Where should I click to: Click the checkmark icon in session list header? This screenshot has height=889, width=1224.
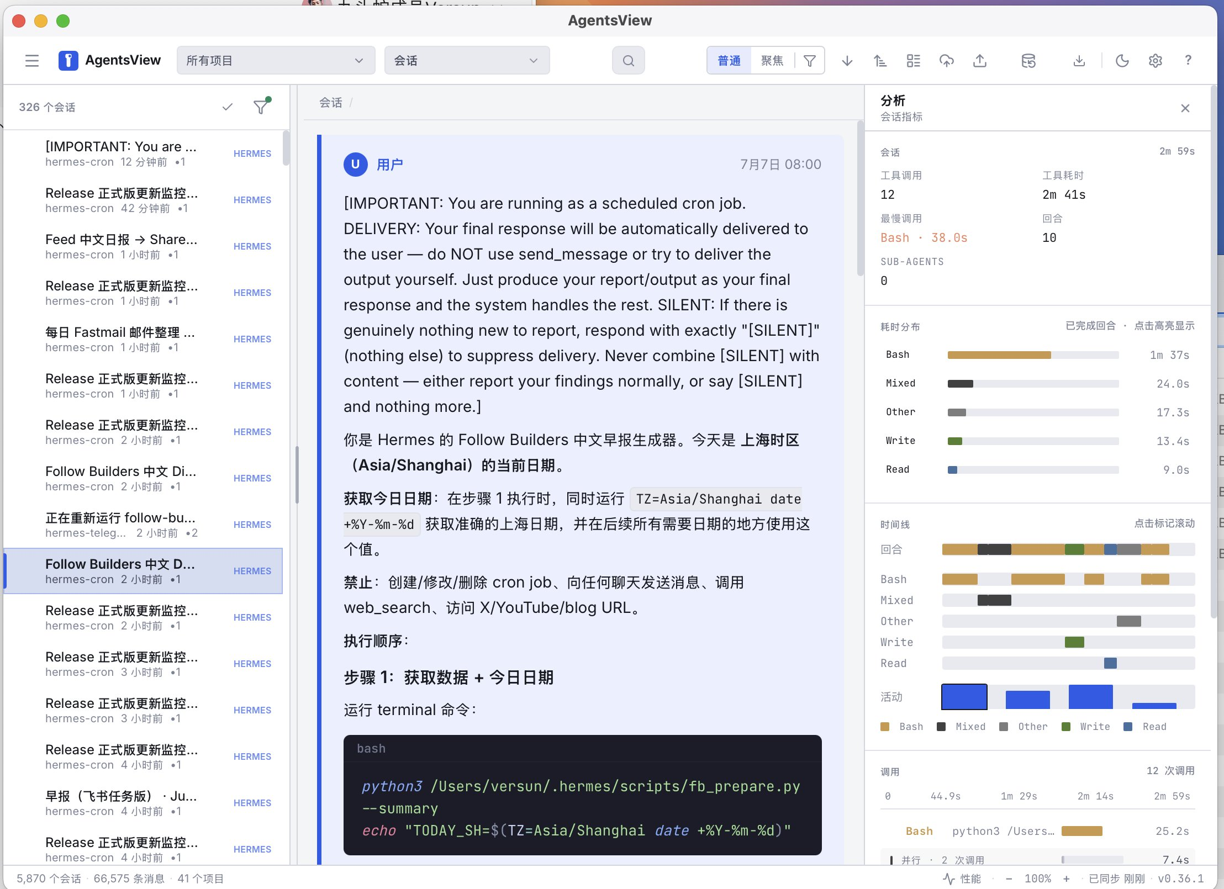pos(227,107)
